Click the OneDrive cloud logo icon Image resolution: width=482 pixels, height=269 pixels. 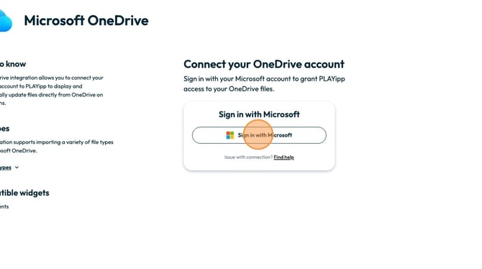pos(6,21)
